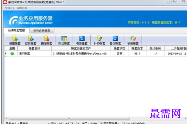
Task: Click the 自动备份 column header
Action: coord(155,49)
